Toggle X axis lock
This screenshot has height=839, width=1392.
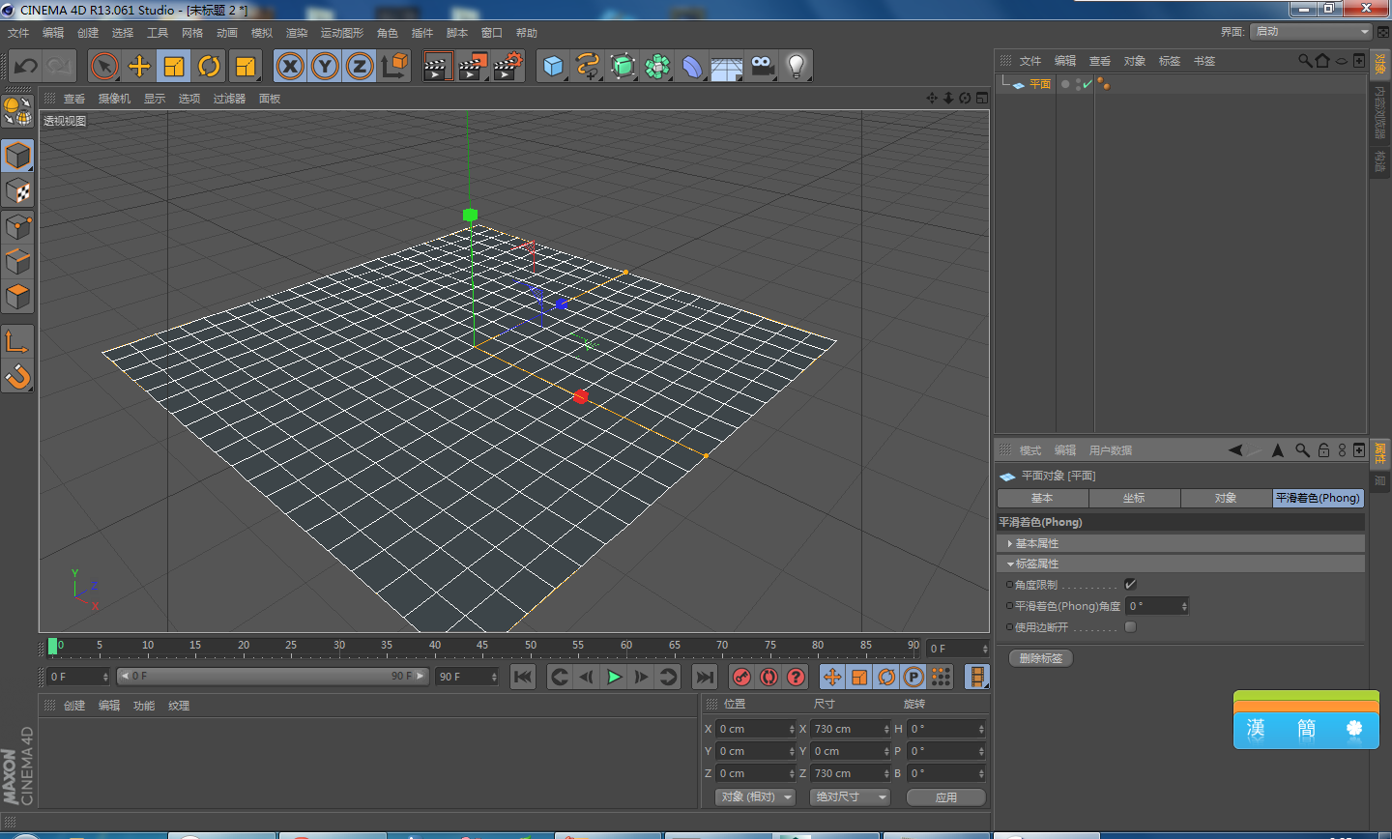(290, 66)
